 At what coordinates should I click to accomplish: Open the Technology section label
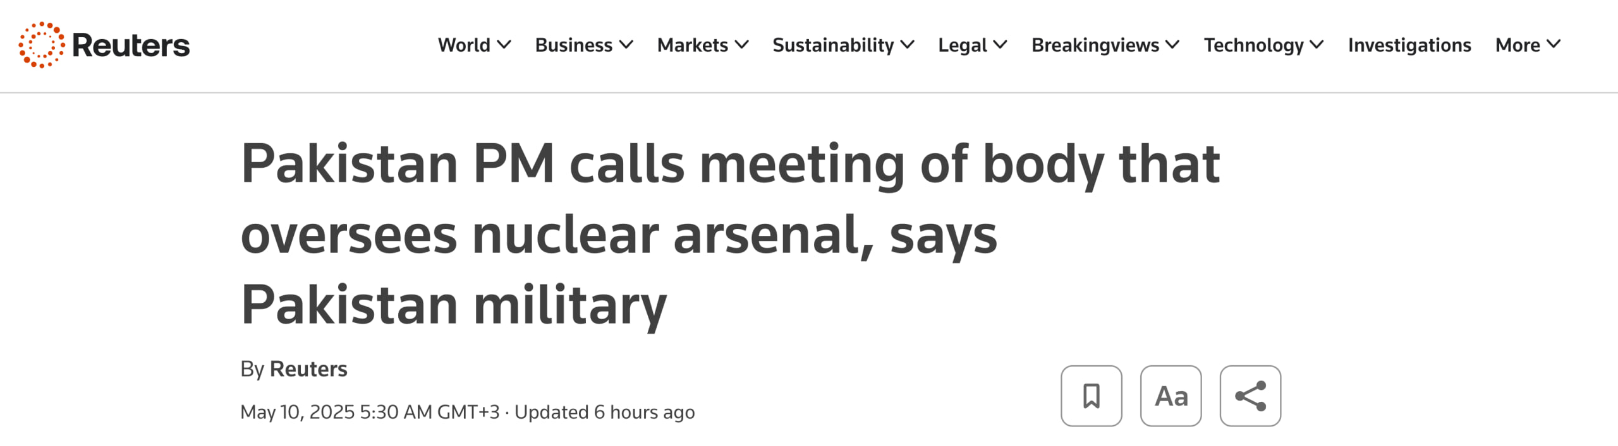pyautogui.click(x=1253, y=45)
